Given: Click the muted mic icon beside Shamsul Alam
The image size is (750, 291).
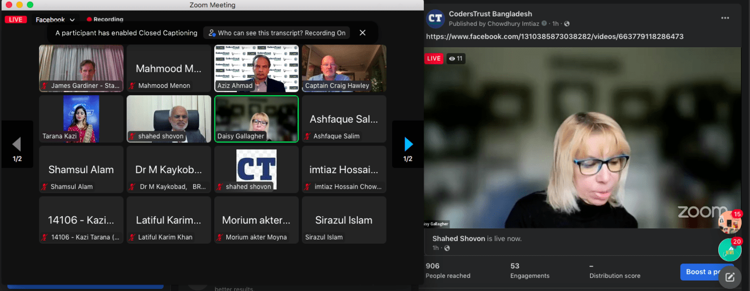Looking at the screenshot, I should click(x=44, y=187).
